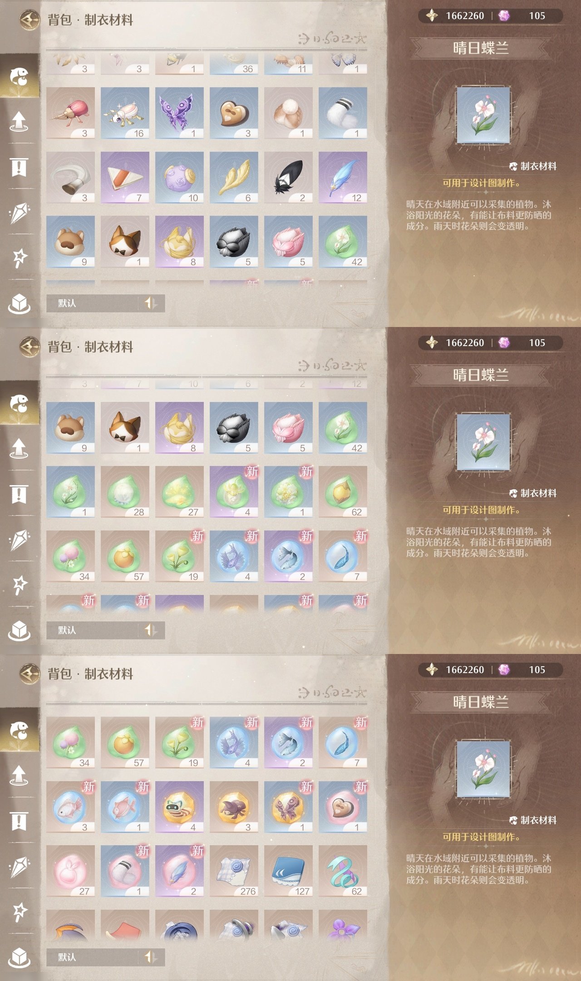
Task: Select the white bug material showing 16
Action: pyautogui.click(x=125, y=113)
